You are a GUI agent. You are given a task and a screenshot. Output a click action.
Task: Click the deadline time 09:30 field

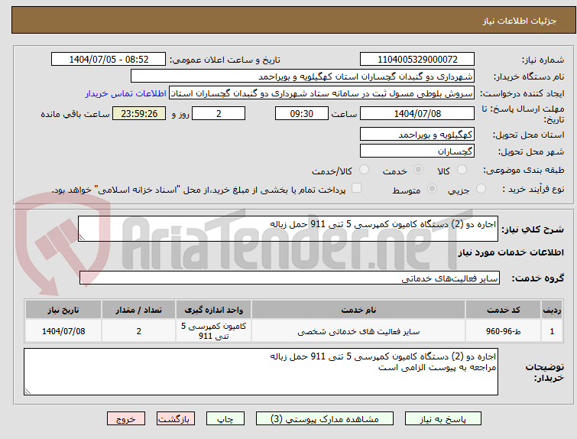[x=302, y=113]
